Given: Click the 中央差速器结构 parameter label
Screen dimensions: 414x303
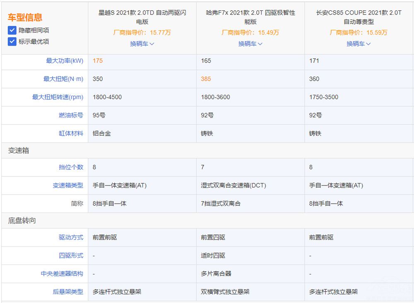Looking at the screenshot, I should tap(62, 274).
